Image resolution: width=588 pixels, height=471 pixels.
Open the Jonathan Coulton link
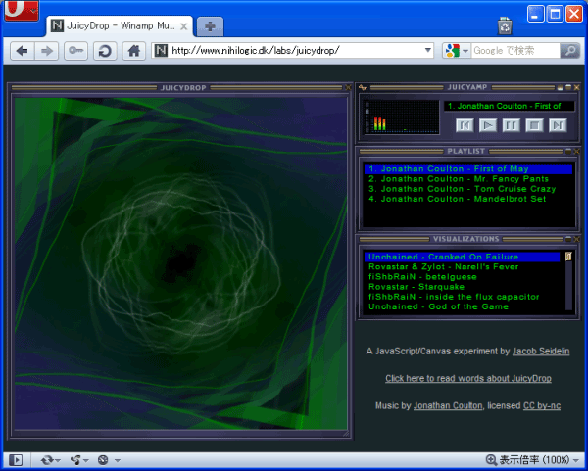click(x=448, y=405)
